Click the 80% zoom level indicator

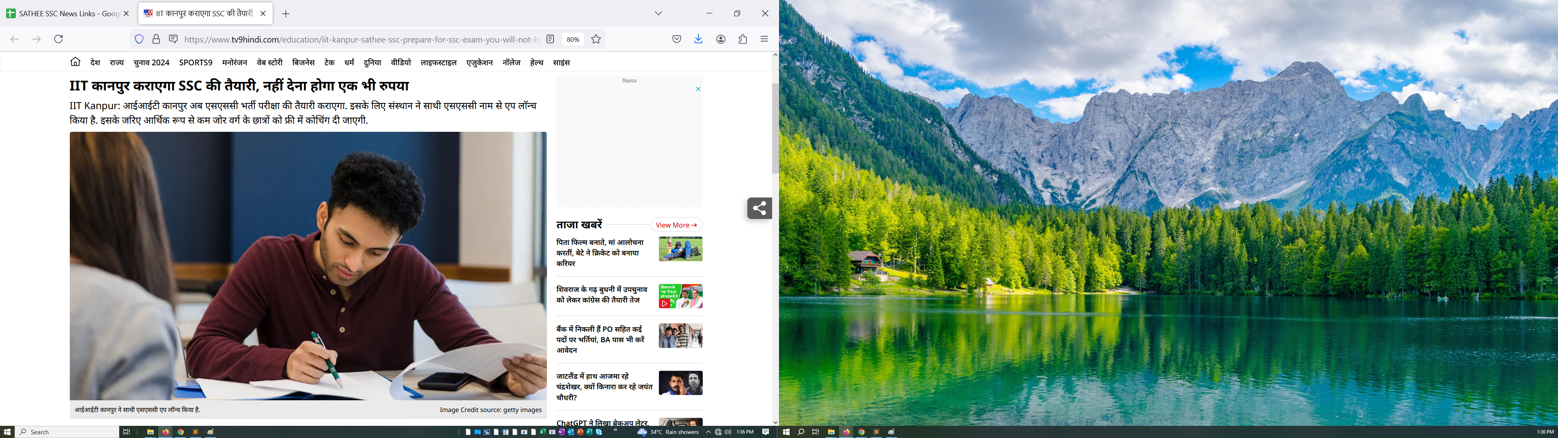click(x=573, y=39)
